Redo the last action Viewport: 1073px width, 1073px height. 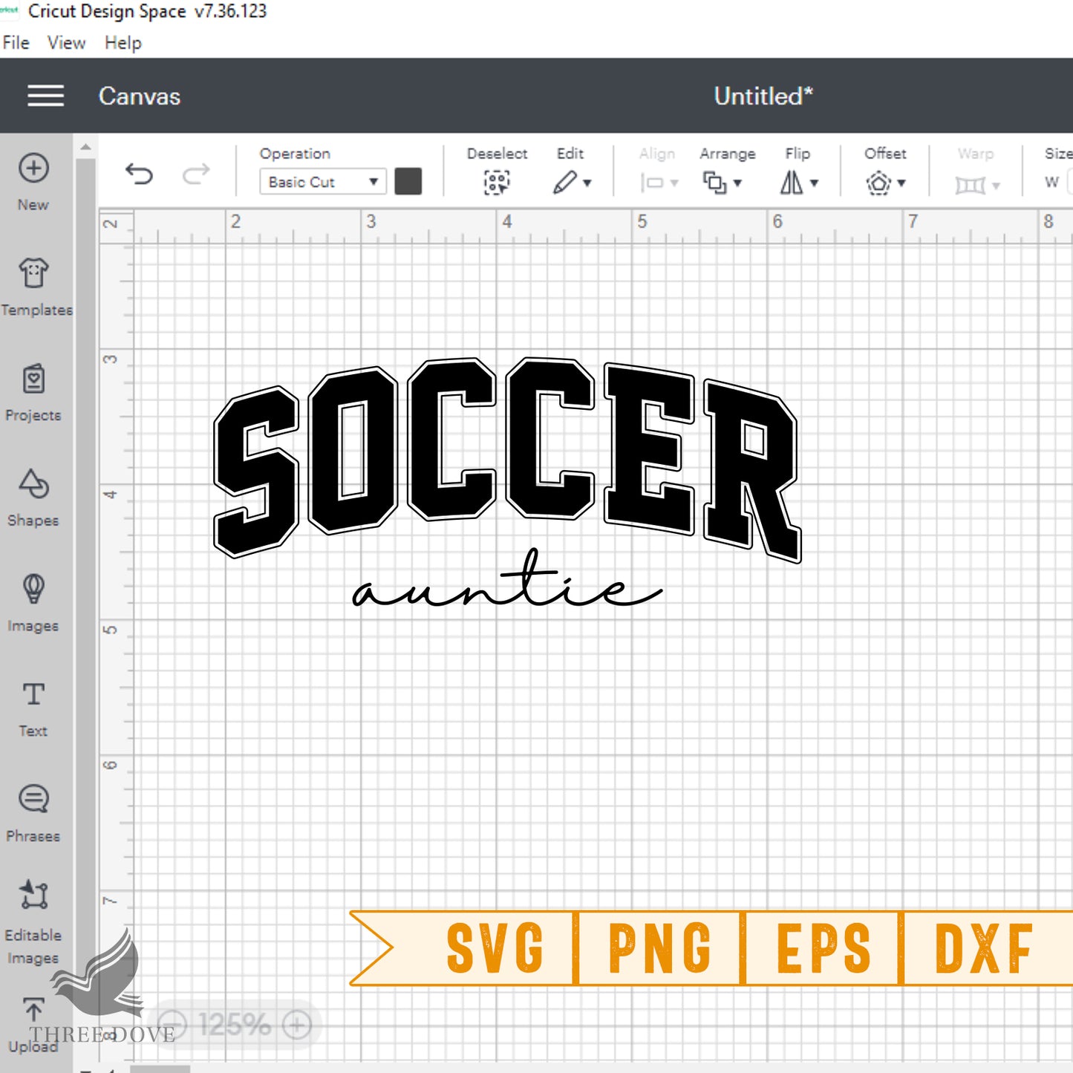pyautogui.click(x=196, y=175)
